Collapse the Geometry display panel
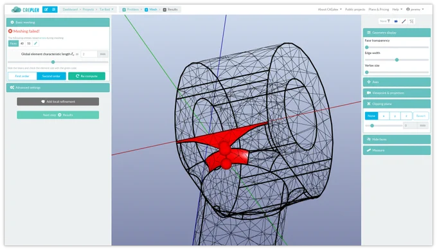The height and width of the screenshot is (250, 437). [397, 33]
